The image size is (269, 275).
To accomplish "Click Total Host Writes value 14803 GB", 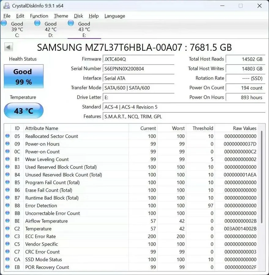I will point(245,68).
